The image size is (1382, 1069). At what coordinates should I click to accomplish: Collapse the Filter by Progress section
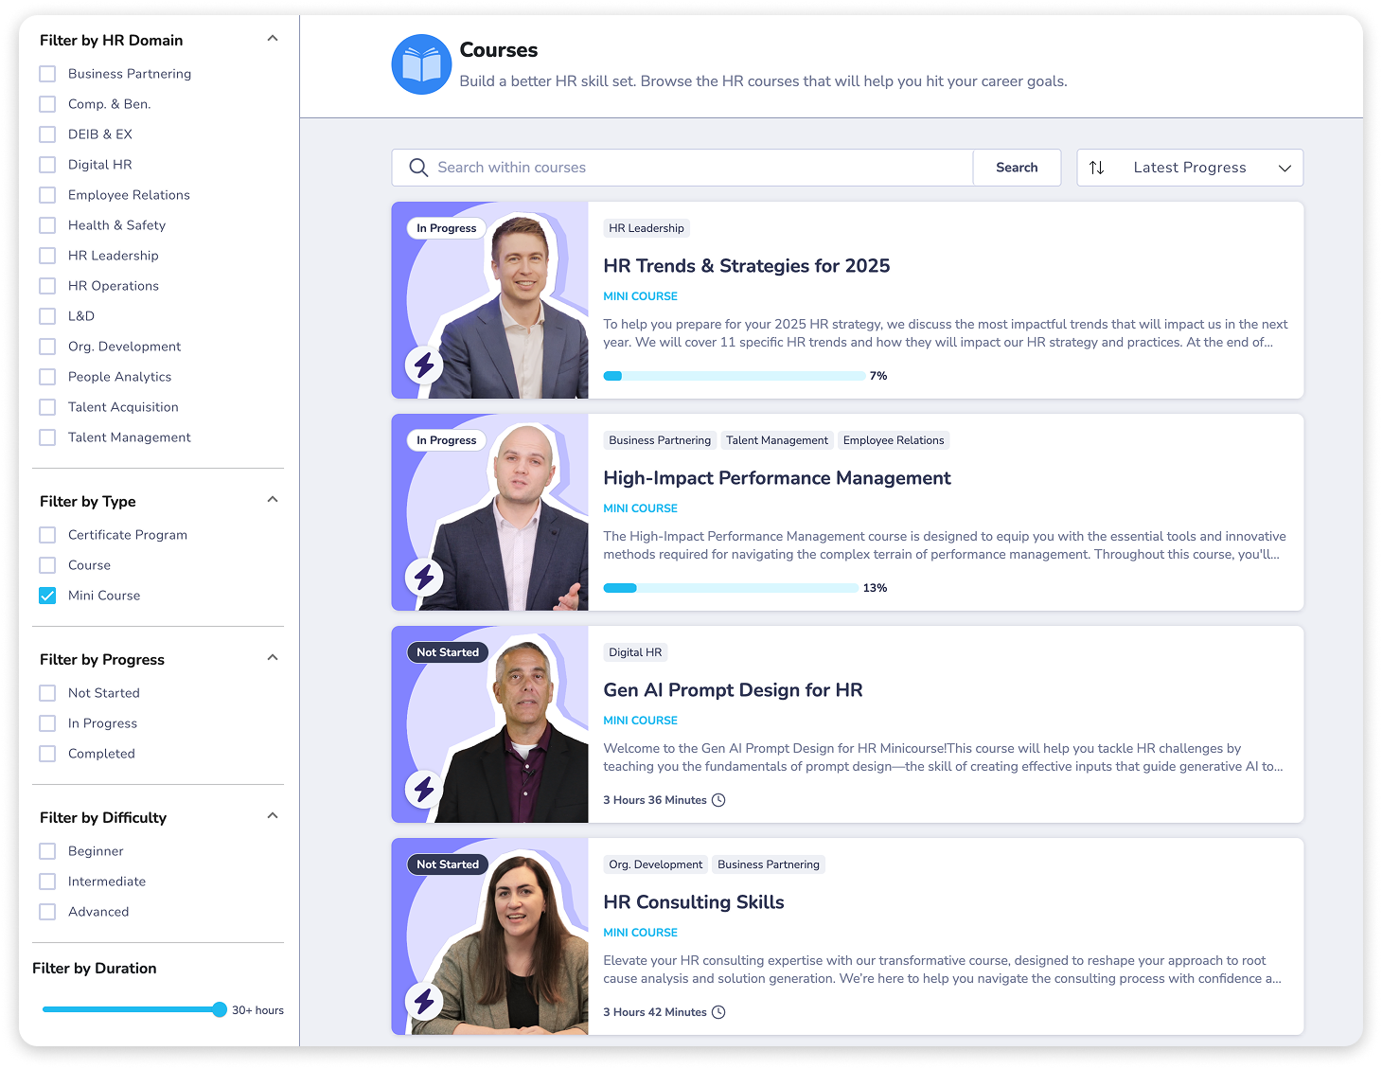[x=273, y=658]
